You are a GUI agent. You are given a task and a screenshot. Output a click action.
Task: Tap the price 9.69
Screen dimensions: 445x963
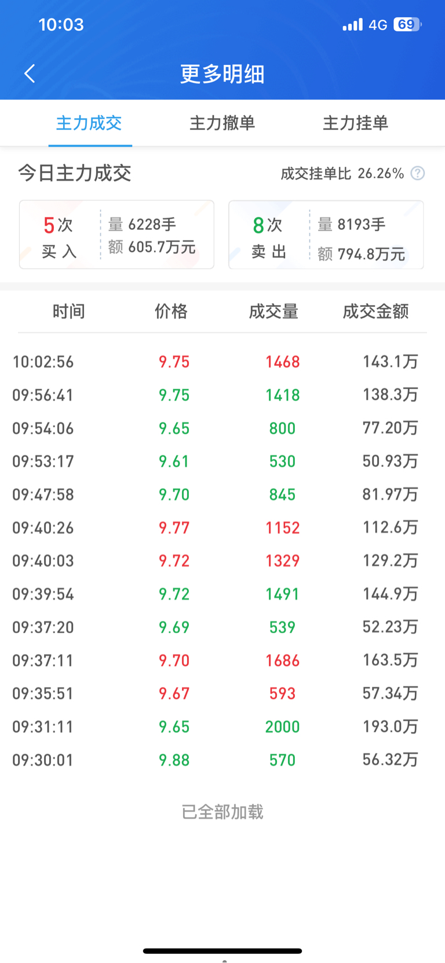click(174, 627)
